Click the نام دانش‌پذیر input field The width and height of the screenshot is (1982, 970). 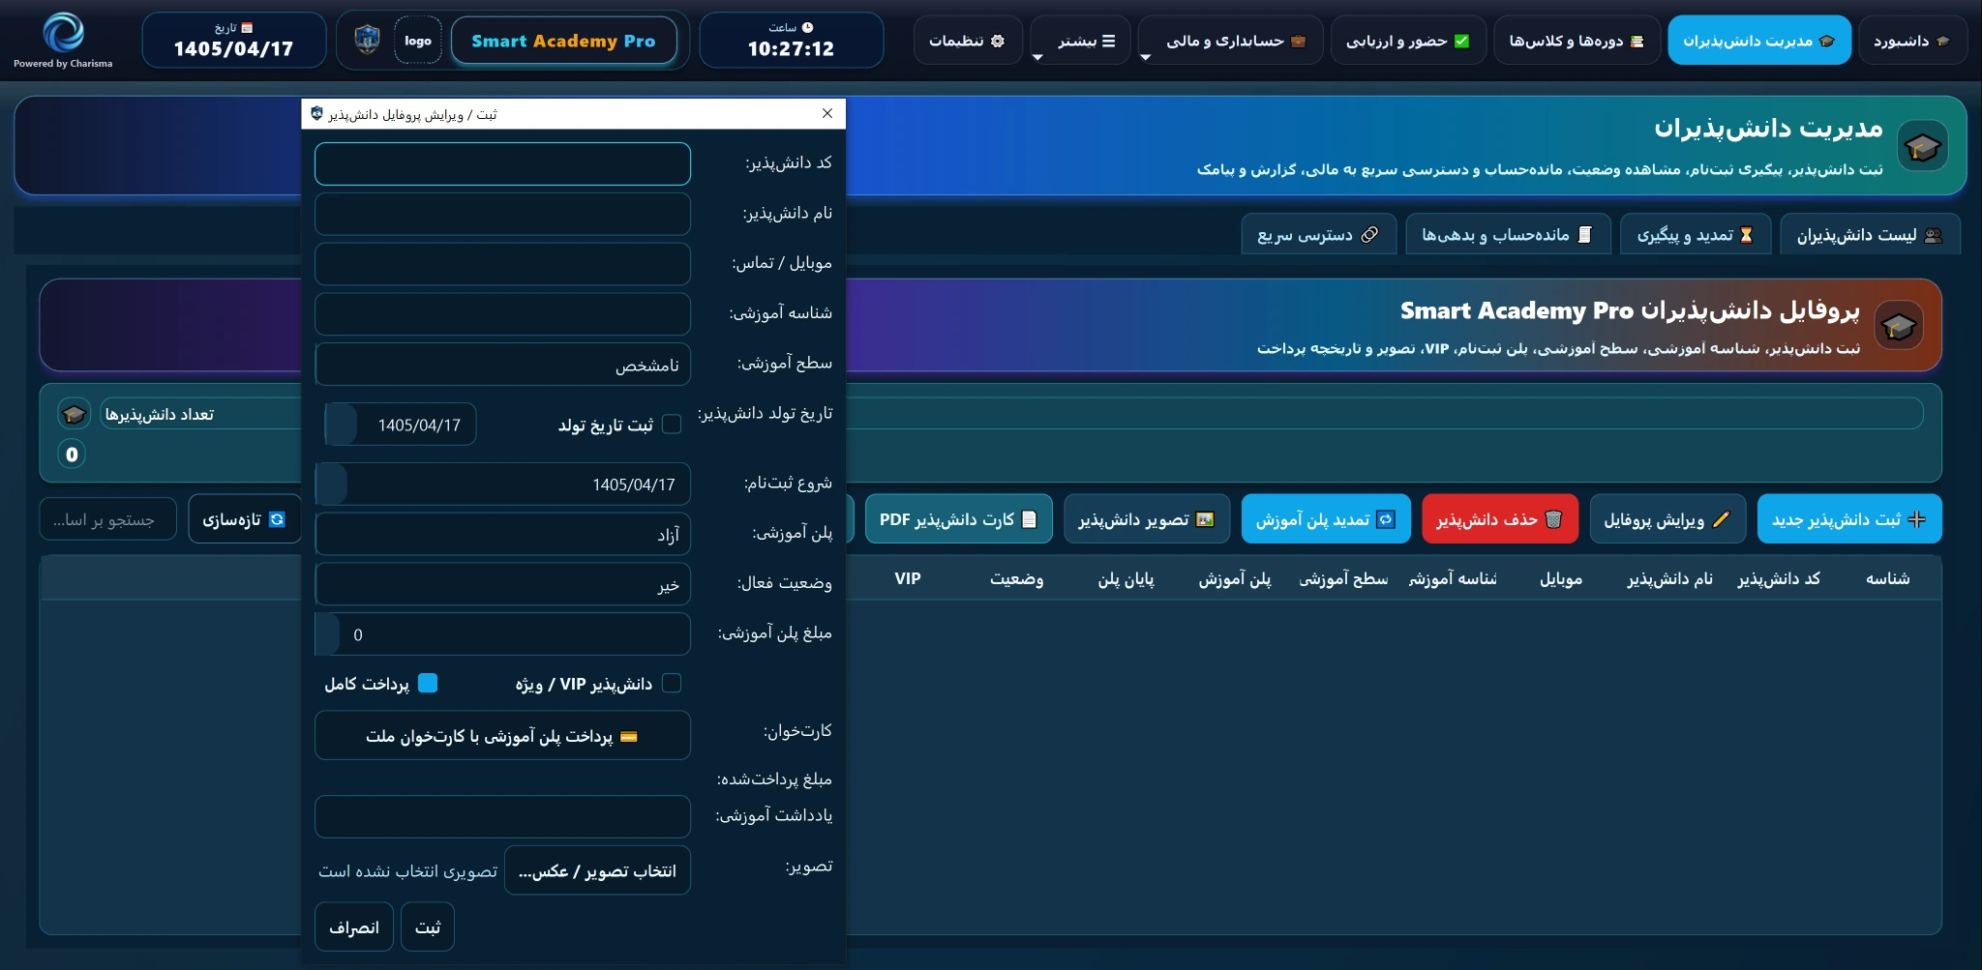point(502,214)
